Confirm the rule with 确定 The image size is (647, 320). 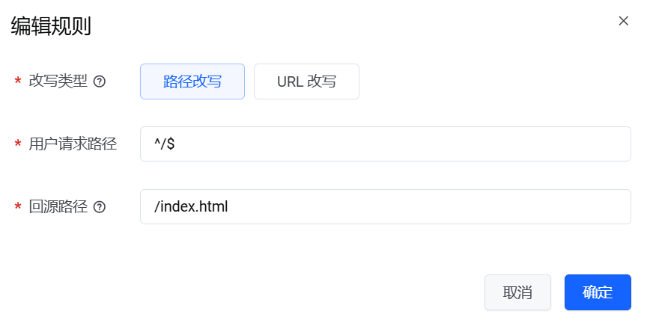tap(598, 292)
